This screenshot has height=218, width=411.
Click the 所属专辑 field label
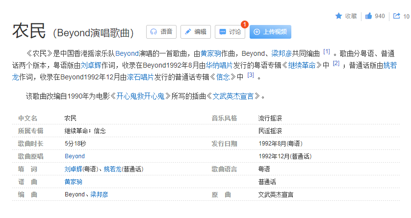pyautogui.click(x=31, y=131)
